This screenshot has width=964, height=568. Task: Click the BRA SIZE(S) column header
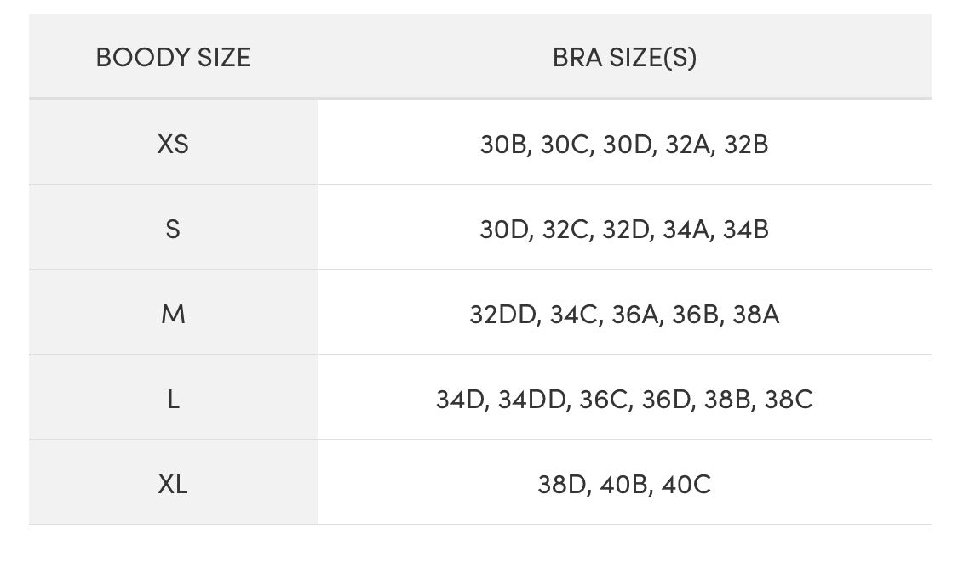(624, 58)
